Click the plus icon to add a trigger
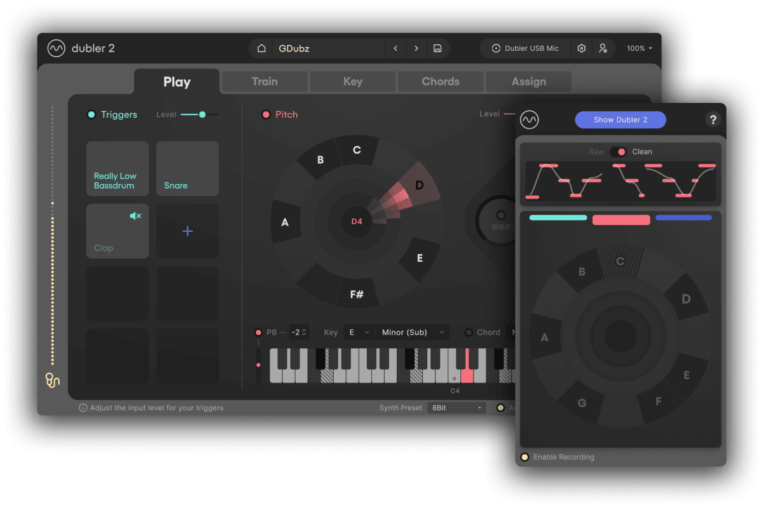 187,231
